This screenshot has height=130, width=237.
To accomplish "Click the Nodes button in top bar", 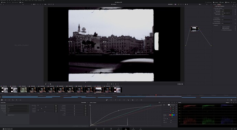I will click(x=222, y=2).
